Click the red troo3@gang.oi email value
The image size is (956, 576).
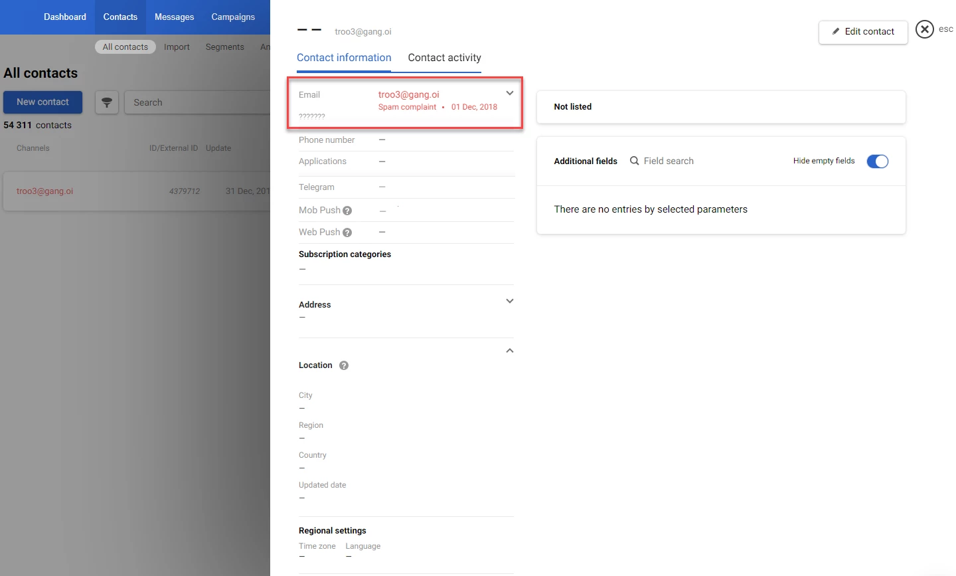point(409,94)
